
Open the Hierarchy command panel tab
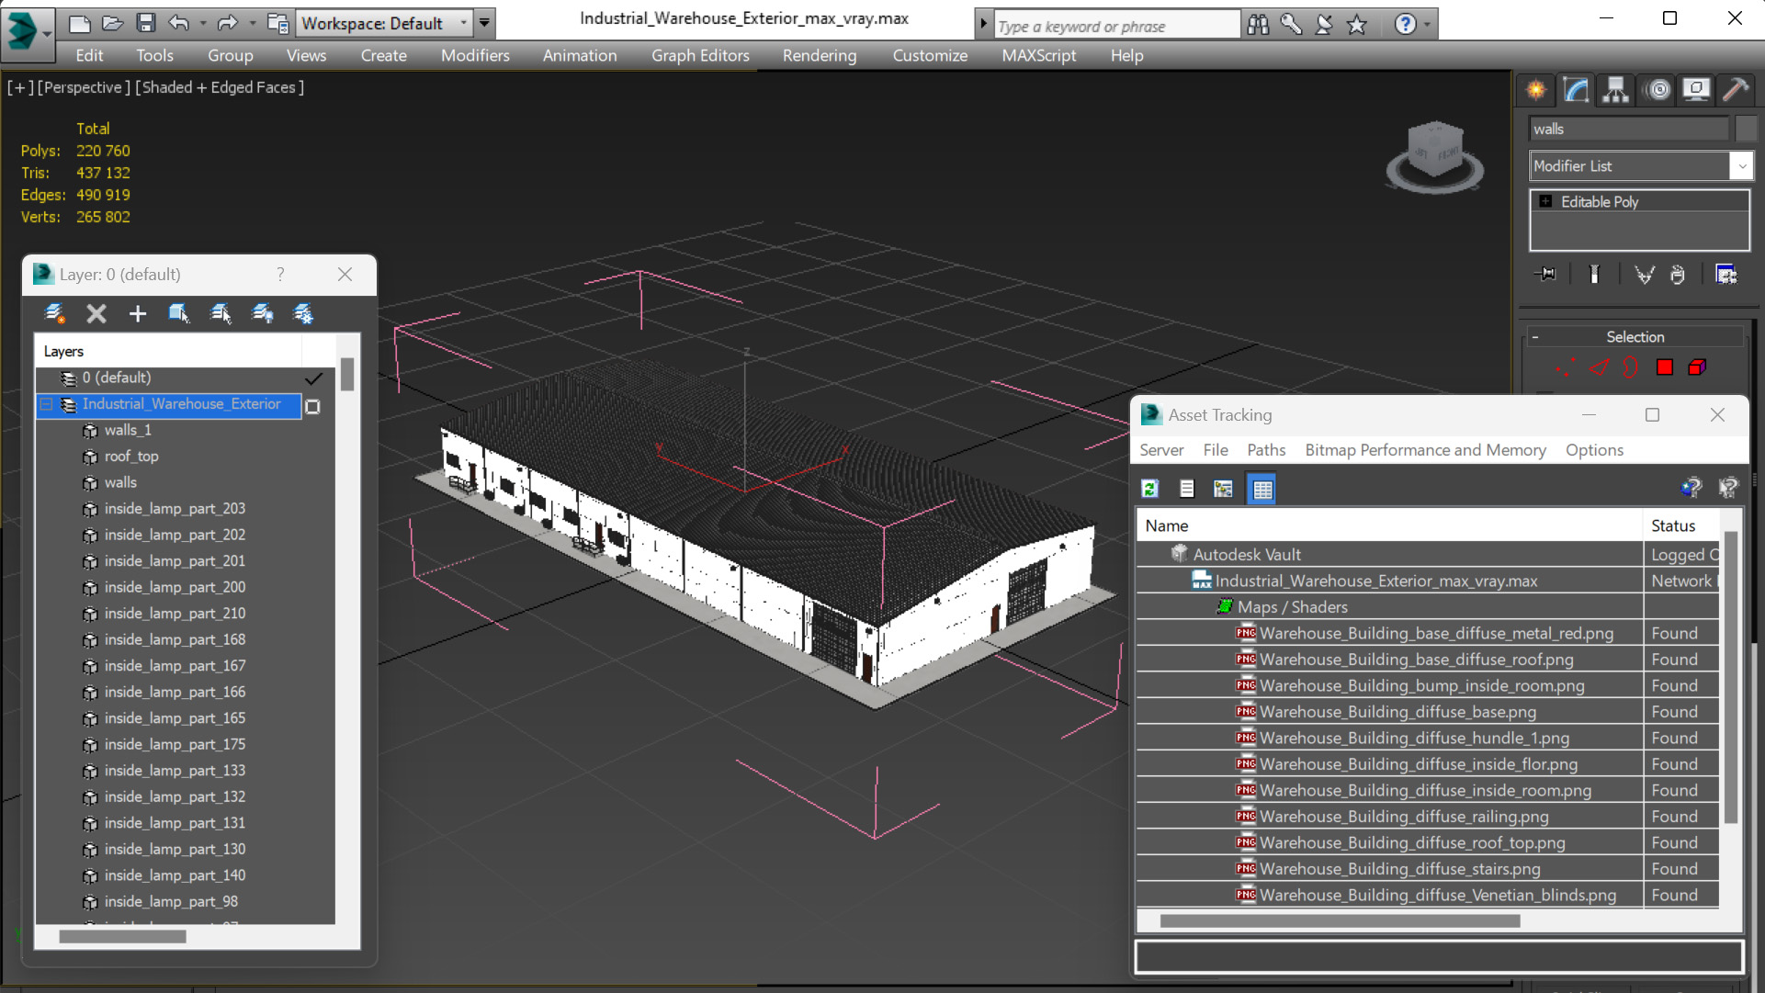(x=1614, y=89)
